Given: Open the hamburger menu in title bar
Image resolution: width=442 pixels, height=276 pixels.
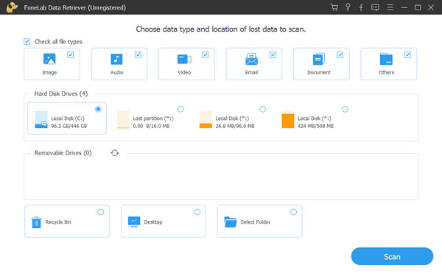Looking at the screenshot, I should tap(390, 7).
